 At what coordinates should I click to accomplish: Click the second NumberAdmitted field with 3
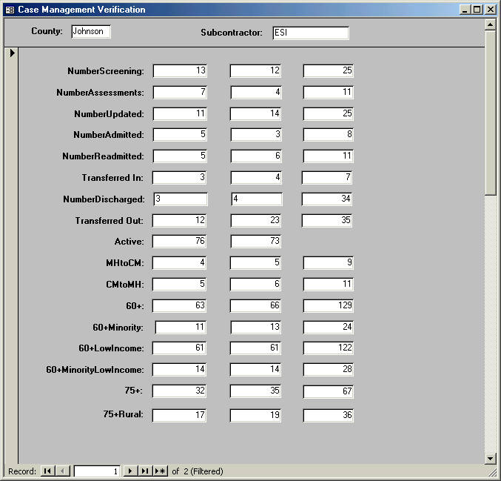pyautogui.click(x=255, y=134)
